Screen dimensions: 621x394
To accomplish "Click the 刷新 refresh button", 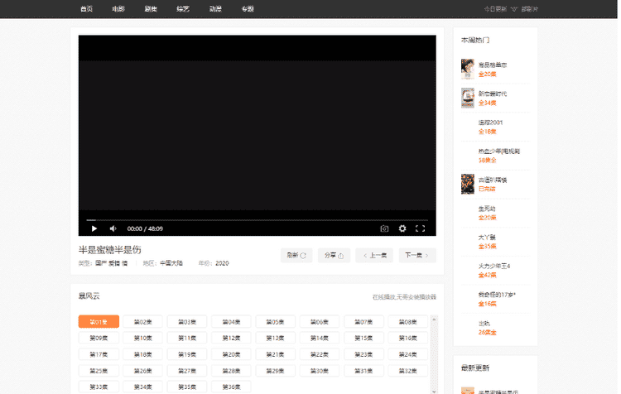I will (x=296, y=255).
